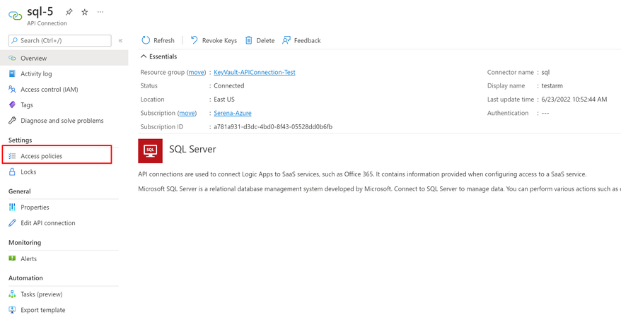Click the Connected status text
The height and width of the screenshot is (324, 621).
[229, 85]
